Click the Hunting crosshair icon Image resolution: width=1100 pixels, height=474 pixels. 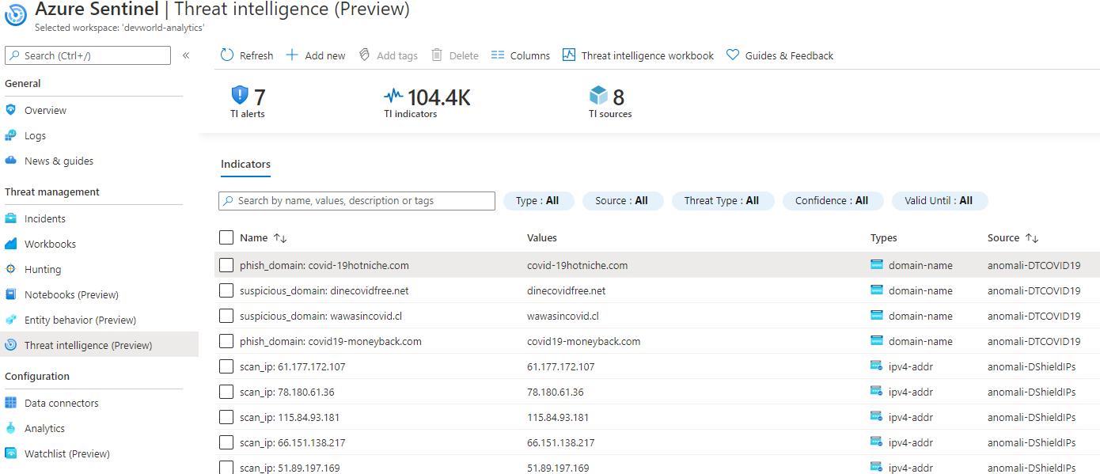click(x=10, y=269)
